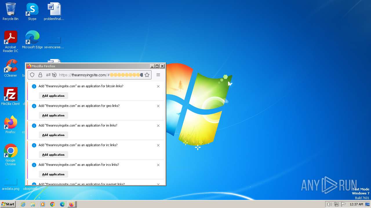Select the CCleaner desktop shortcut
Screen dimensions: 371x208
(10, 68)
